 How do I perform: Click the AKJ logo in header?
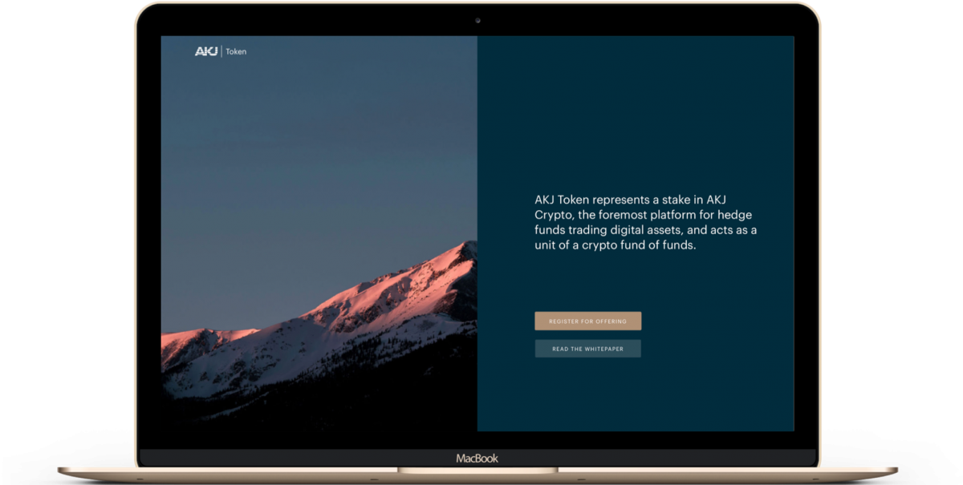(206, 51)
